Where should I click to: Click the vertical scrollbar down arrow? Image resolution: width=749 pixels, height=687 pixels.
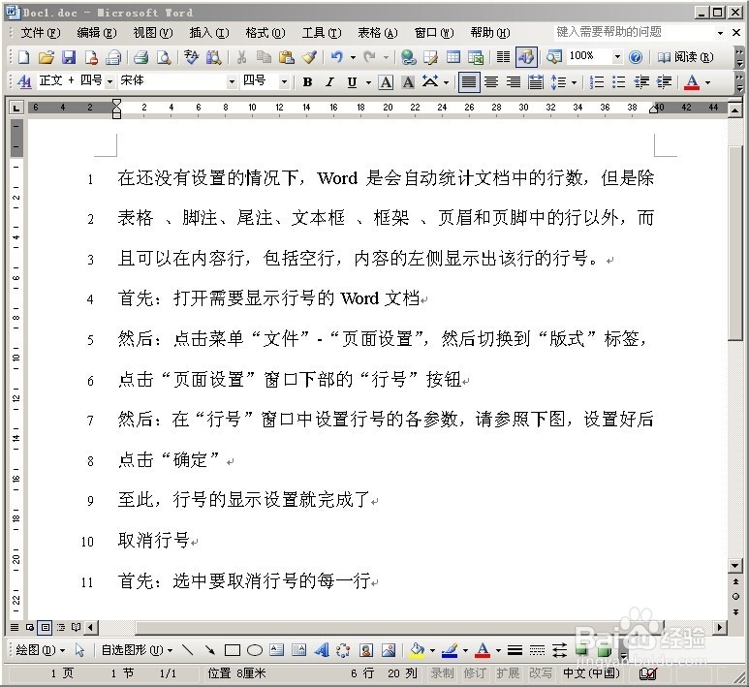pos(735,566)
